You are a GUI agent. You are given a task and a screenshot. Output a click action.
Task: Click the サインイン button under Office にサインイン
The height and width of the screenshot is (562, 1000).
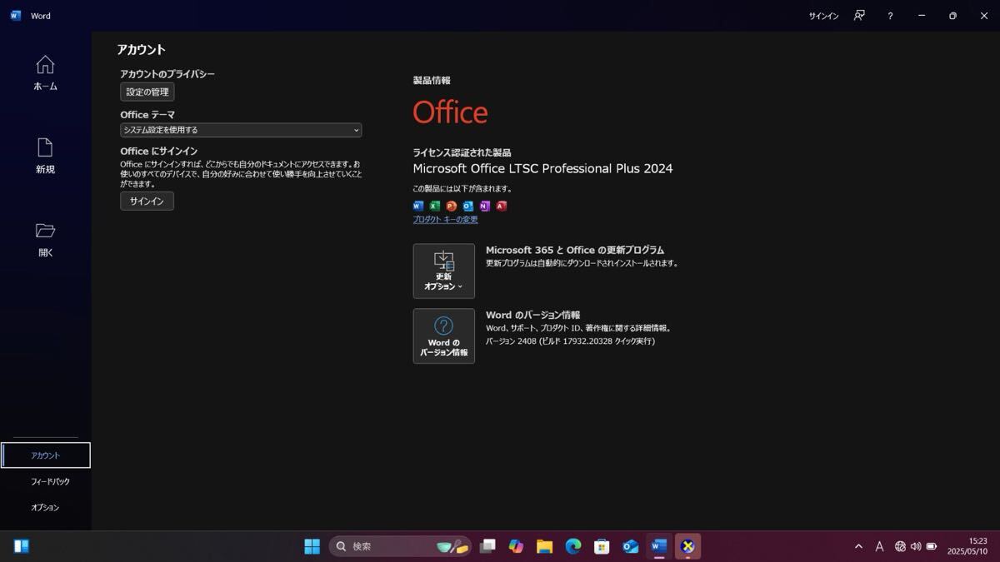coord(147,201)
